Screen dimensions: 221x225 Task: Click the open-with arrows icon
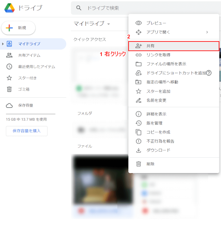[138, 32]
